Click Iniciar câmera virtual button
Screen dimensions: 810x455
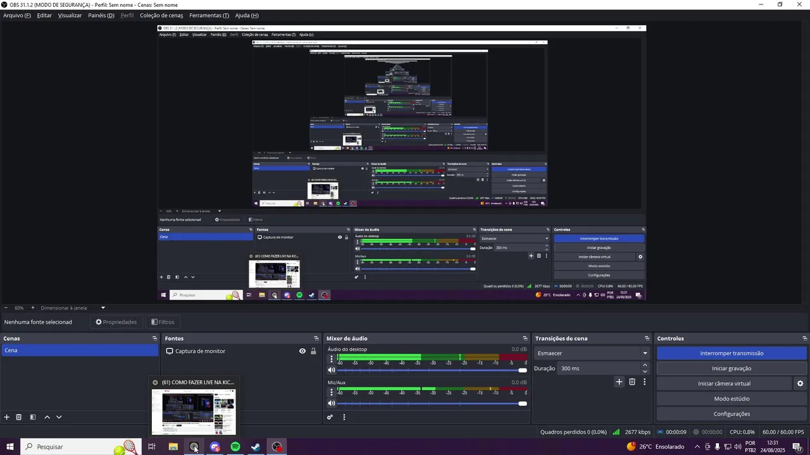(724, 384)
